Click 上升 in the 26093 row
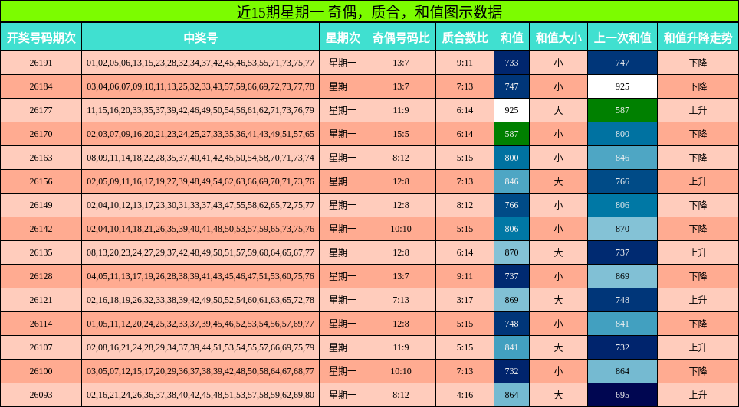 (698, 395)
